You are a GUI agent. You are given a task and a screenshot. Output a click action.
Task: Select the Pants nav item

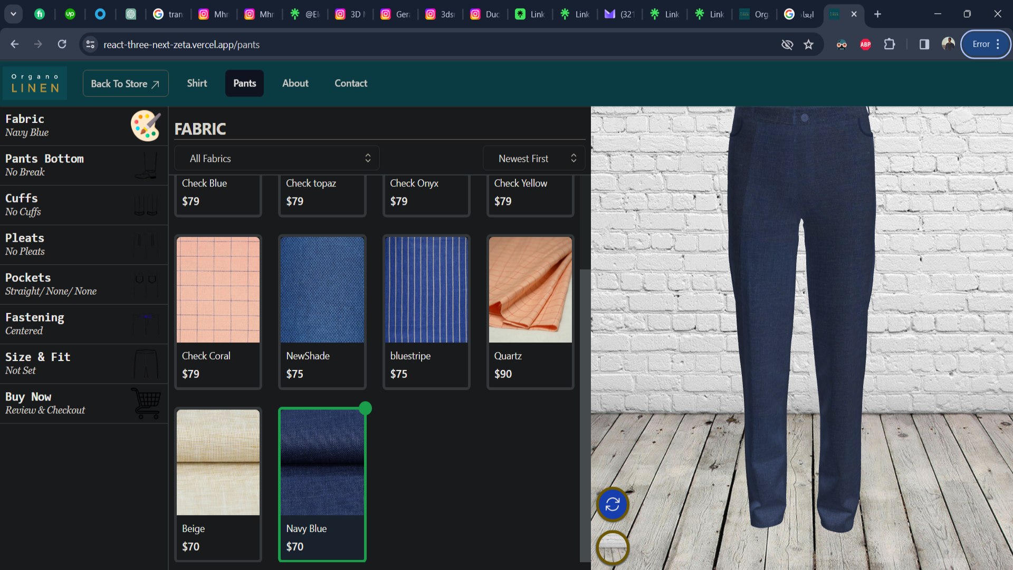click(244, 83)
